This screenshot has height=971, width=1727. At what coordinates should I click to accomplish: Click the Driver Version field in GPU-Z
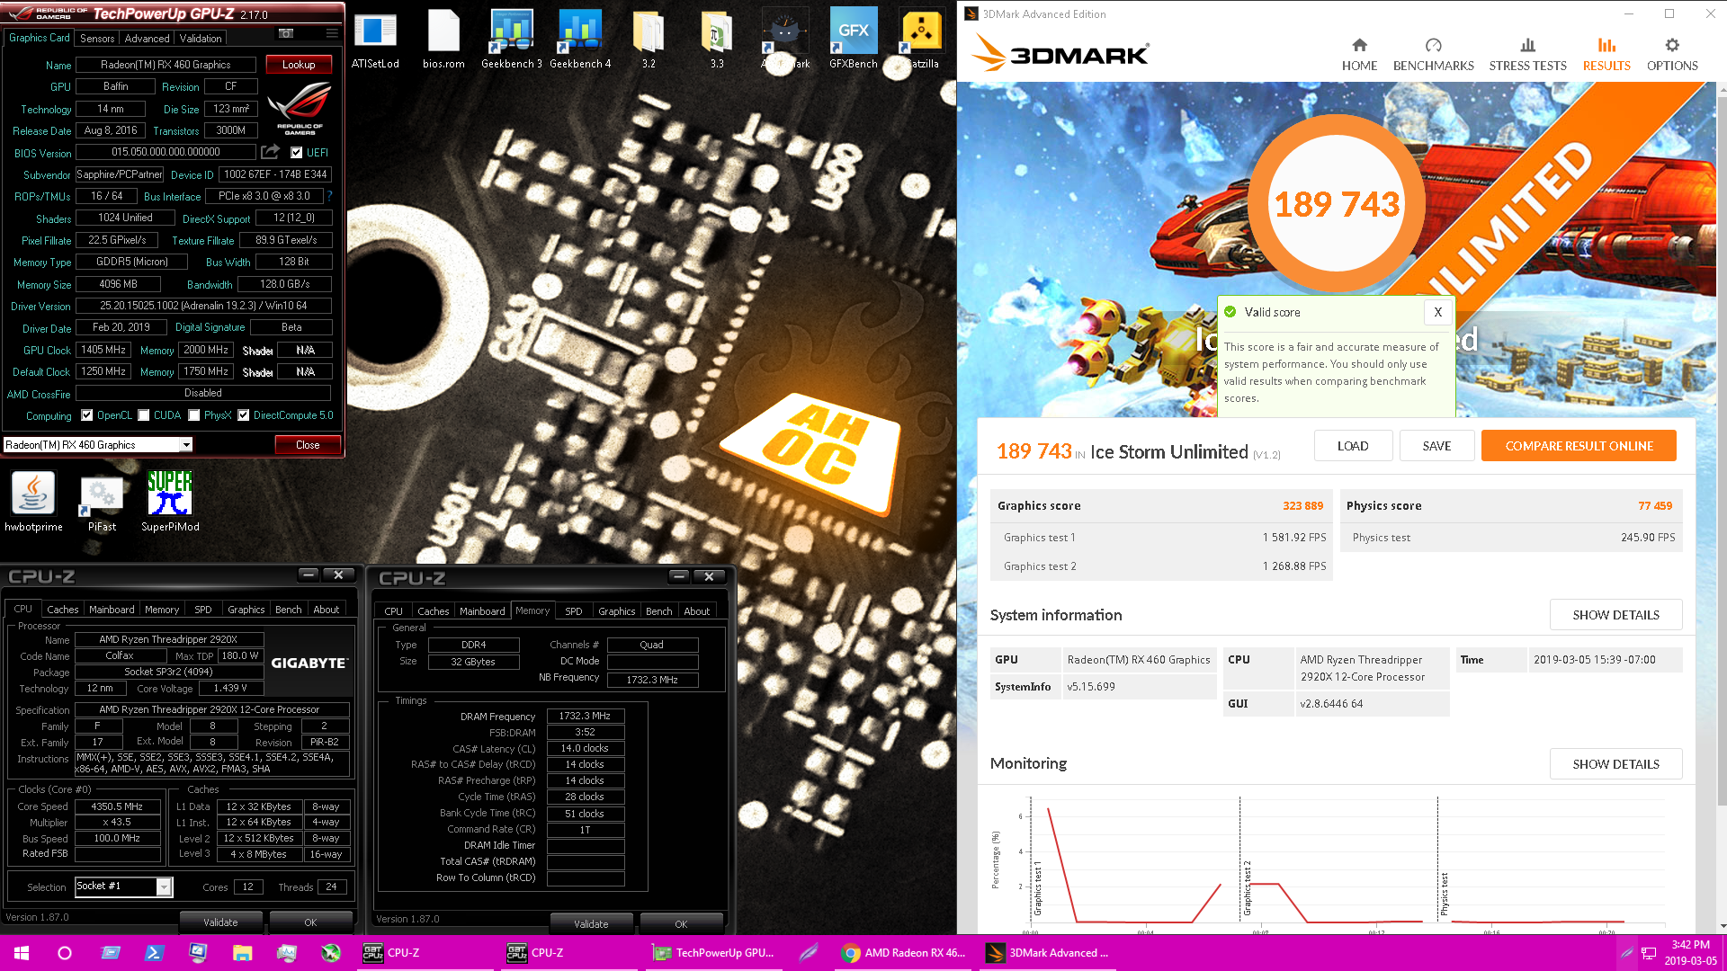(203, 306)
